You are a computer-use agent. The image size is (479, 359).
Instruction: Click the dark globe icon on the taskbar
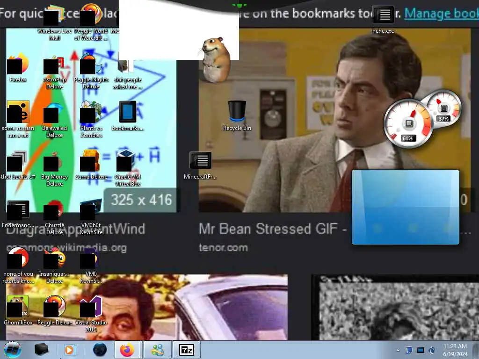[x=100, y=350]
